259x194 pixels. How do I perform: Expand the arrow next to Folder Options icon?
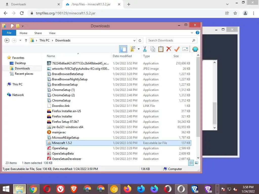coord(139,49)
